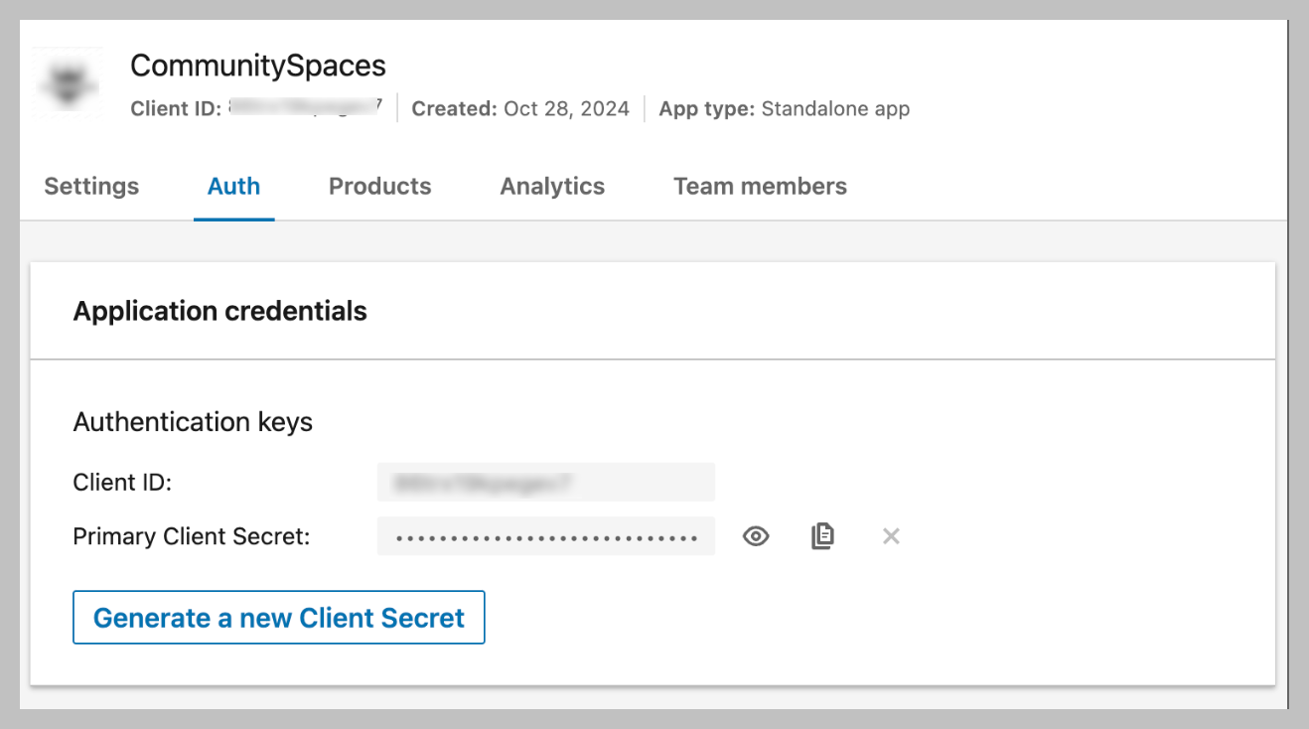Click the Application credentials heading
Screen dimensions: 1309x729
pos(219,311)
